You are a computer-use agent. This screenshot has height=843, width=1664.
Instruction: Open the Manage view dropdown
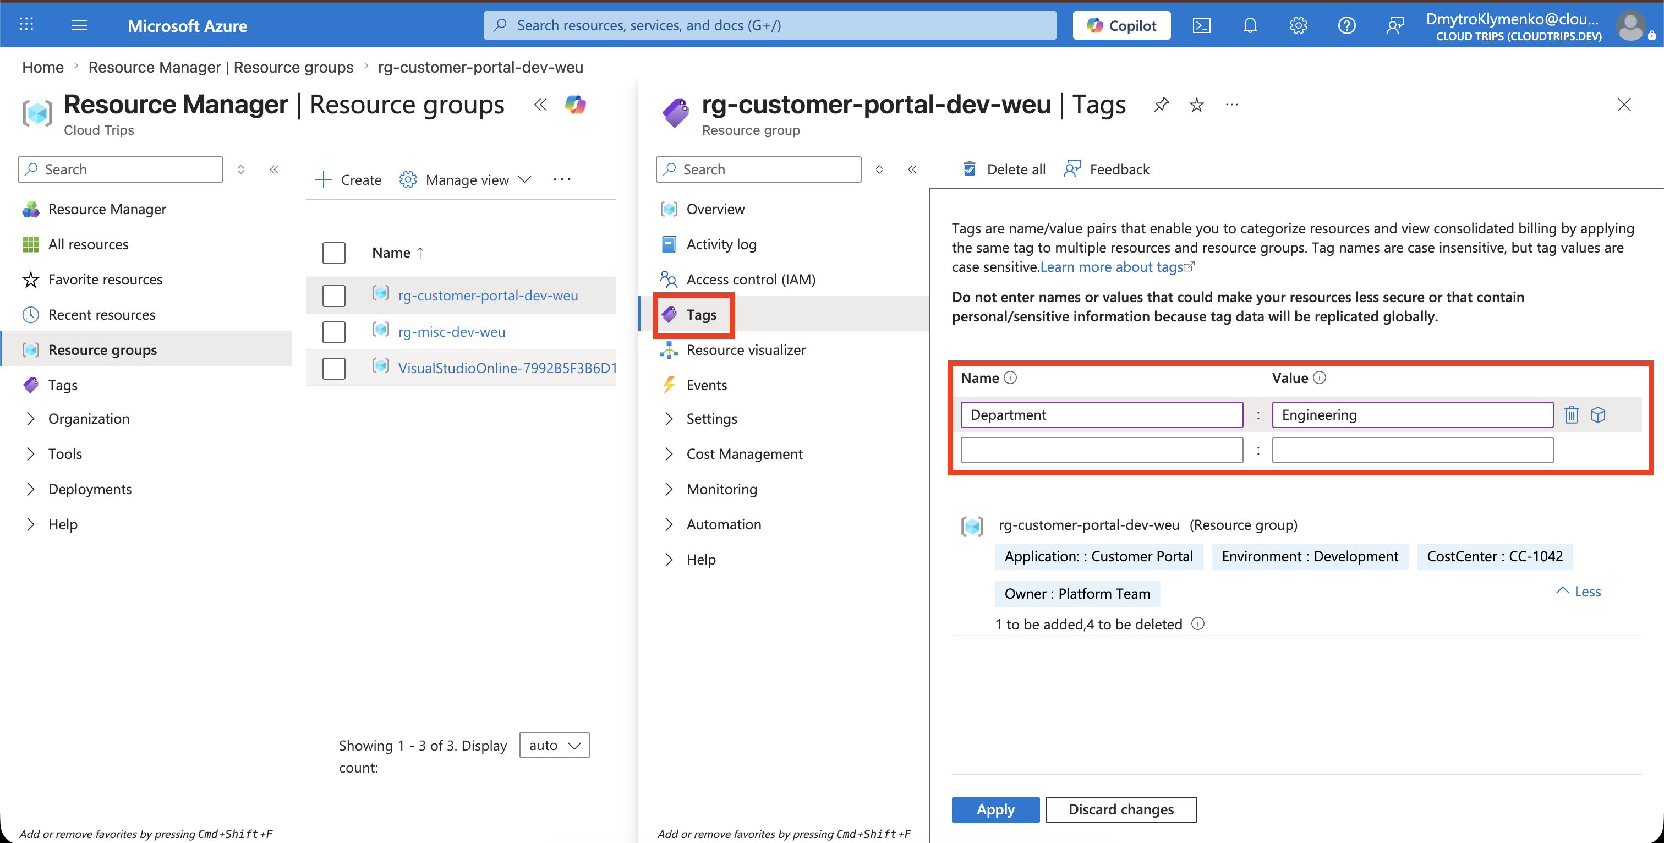coord(465,179)
